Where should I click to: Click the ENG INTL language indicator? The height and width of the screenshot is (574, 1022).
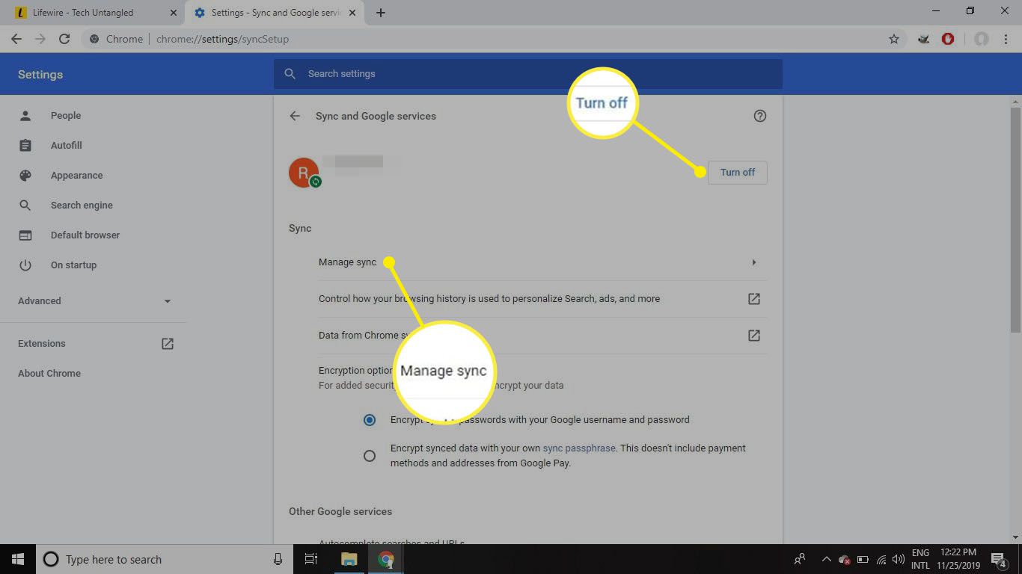[x=920, y=559]
